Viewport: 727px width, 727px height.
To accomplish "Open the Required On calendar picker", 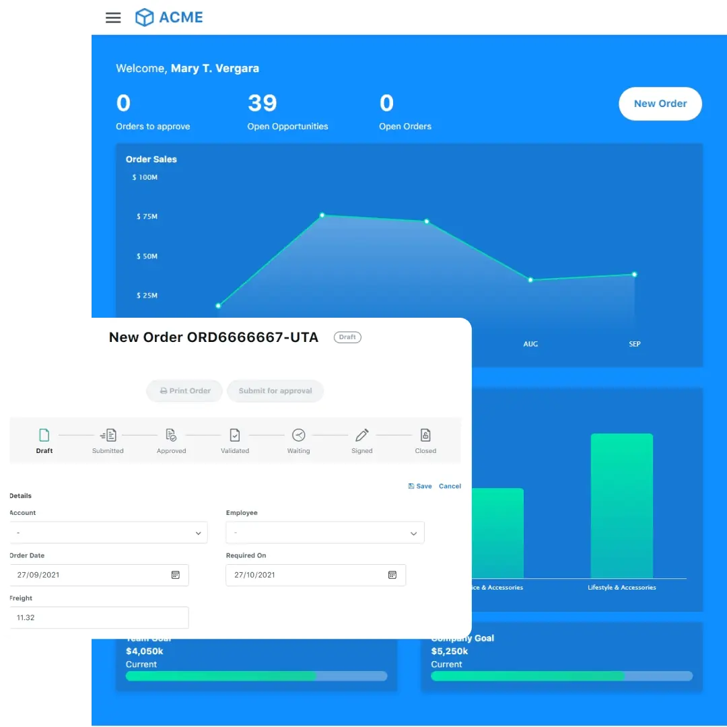I will click(x=392, y=575).
